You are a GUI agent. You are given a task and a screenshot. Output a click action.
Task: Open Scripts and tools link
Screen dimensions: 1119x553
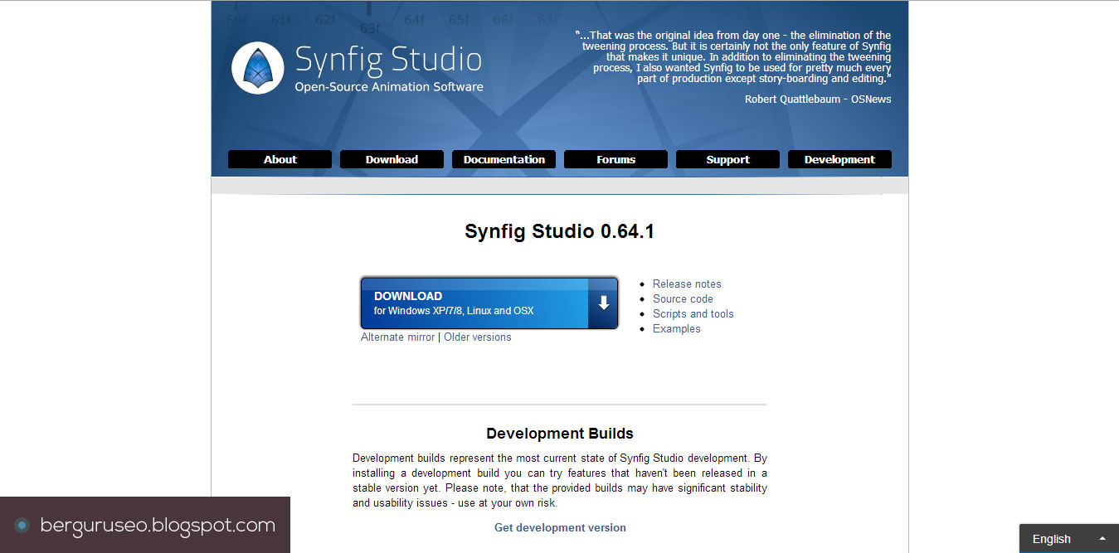coord(693,313)
